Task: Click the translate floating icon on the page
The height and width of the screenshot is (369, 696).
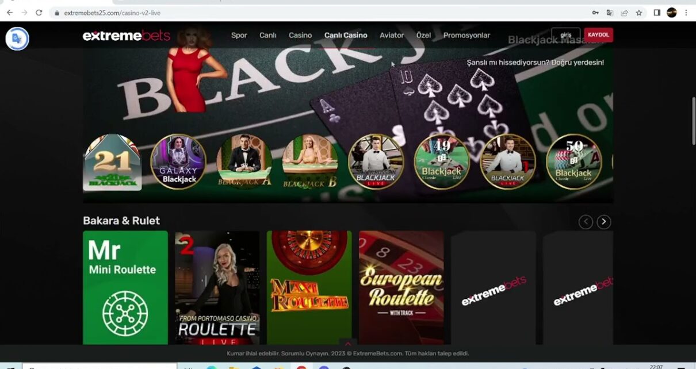Action: point(17,39)
